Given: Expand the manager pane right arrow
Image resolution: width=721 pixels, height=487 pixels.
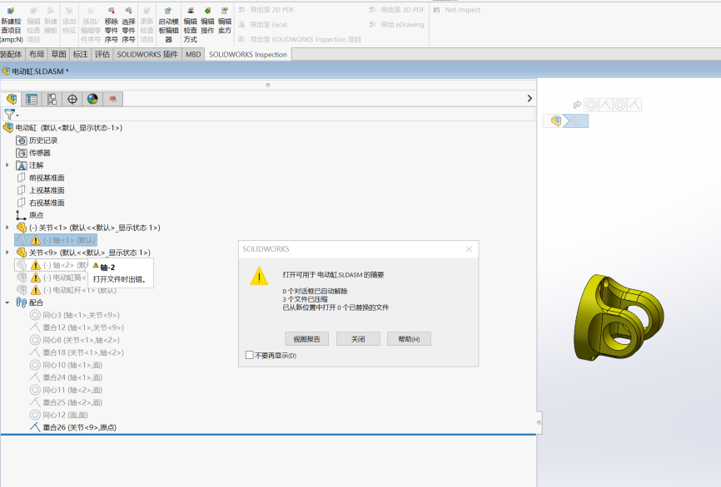Looking at the screenshot, I should click(x=530, y=98).
